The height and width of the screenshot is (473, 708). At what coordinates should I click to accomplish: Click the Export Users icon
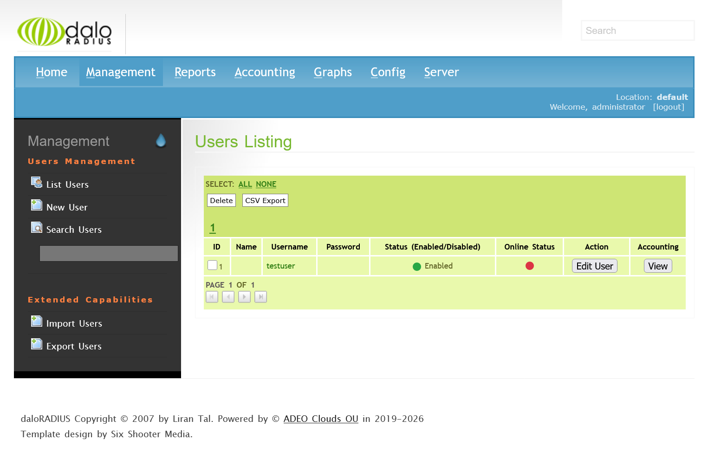[x=37, y=344]
